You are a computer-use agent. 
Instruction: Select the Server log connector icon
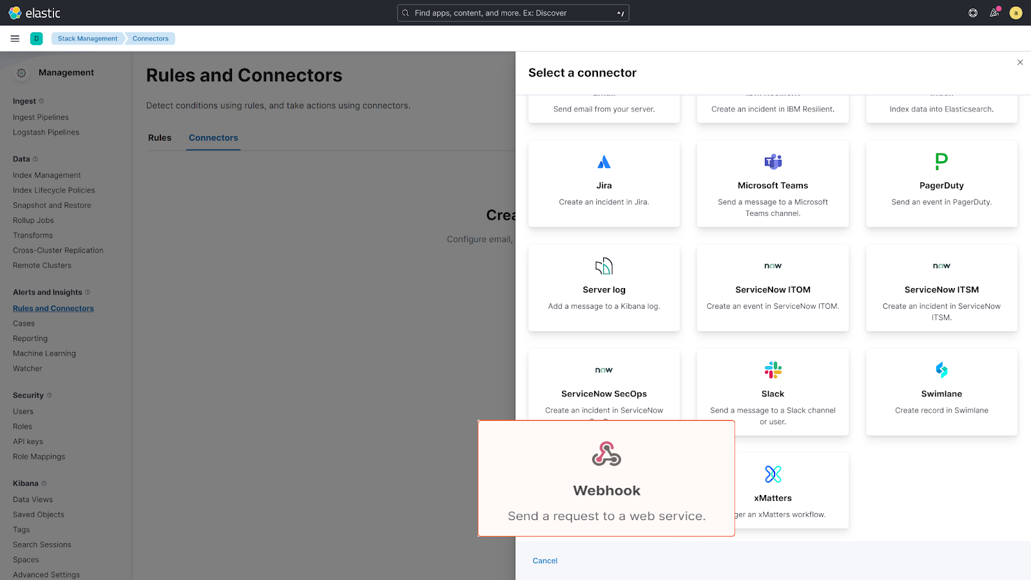(x=604, y=266)
